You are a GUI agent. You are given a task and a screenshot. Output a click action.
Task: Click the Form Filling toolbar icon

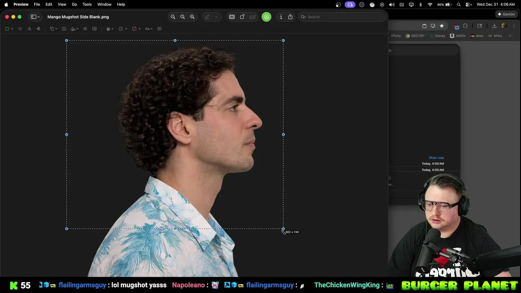click(x=252, y=17)
